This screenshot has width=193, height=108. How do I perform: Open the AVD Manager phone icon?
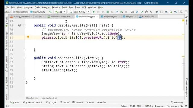coord(171,12)
